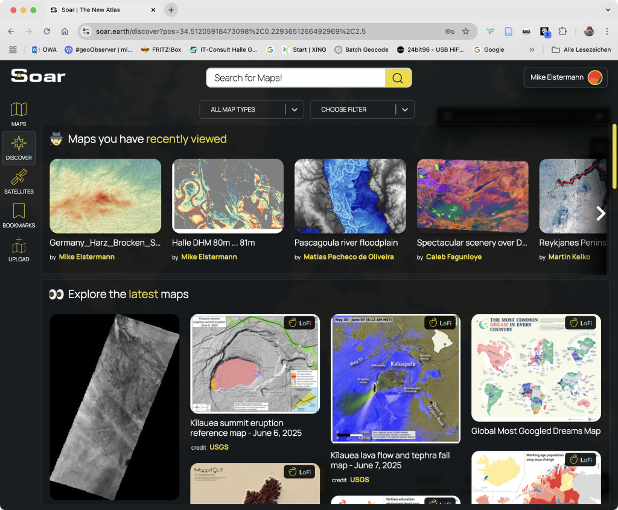Click LoFi badge on working age population map
Screen dimensions: 618x510
tap(581, 459)
